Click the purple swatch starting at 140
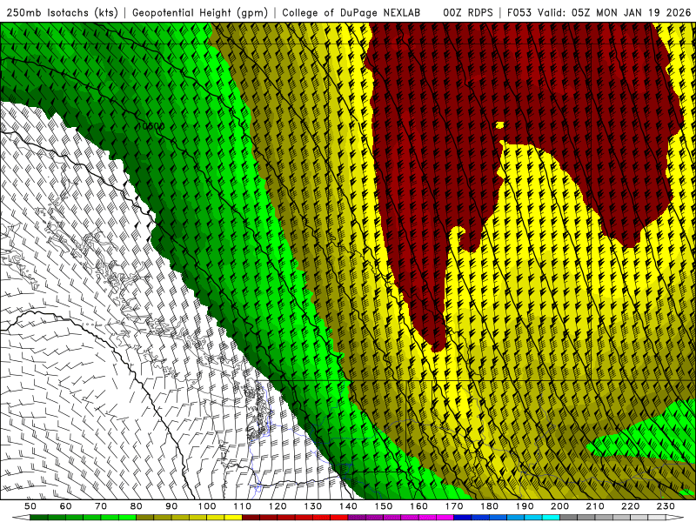 357,518
